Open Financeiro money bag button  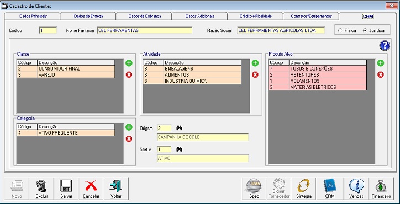pyautogui.click(x=381, y=189)
